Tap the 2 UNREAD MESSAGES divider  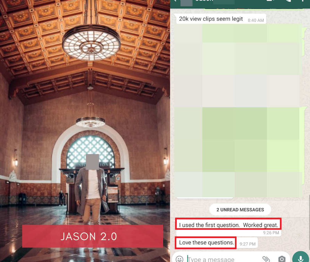tap(240, 210)
